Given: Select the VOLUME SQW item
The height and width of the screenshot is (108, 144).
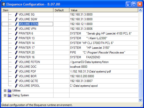Looking at the screenshot, I should pyautogui.click(x=28, y=19).
